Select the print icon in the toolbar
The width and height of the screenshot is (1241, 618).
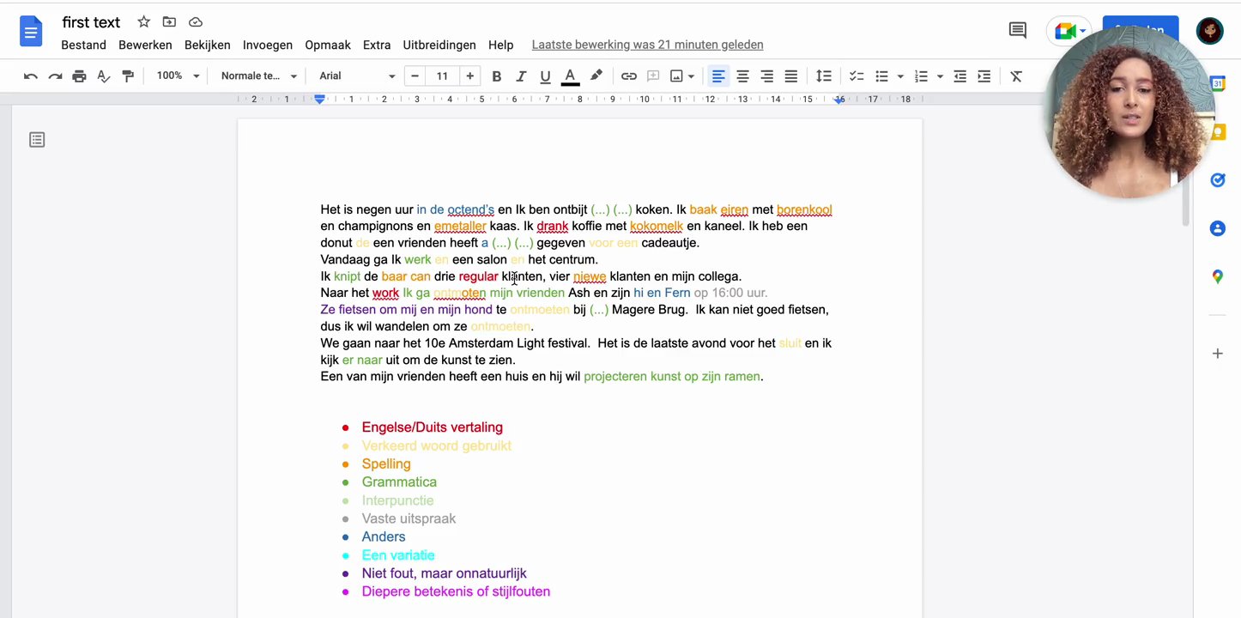point(79,76)
